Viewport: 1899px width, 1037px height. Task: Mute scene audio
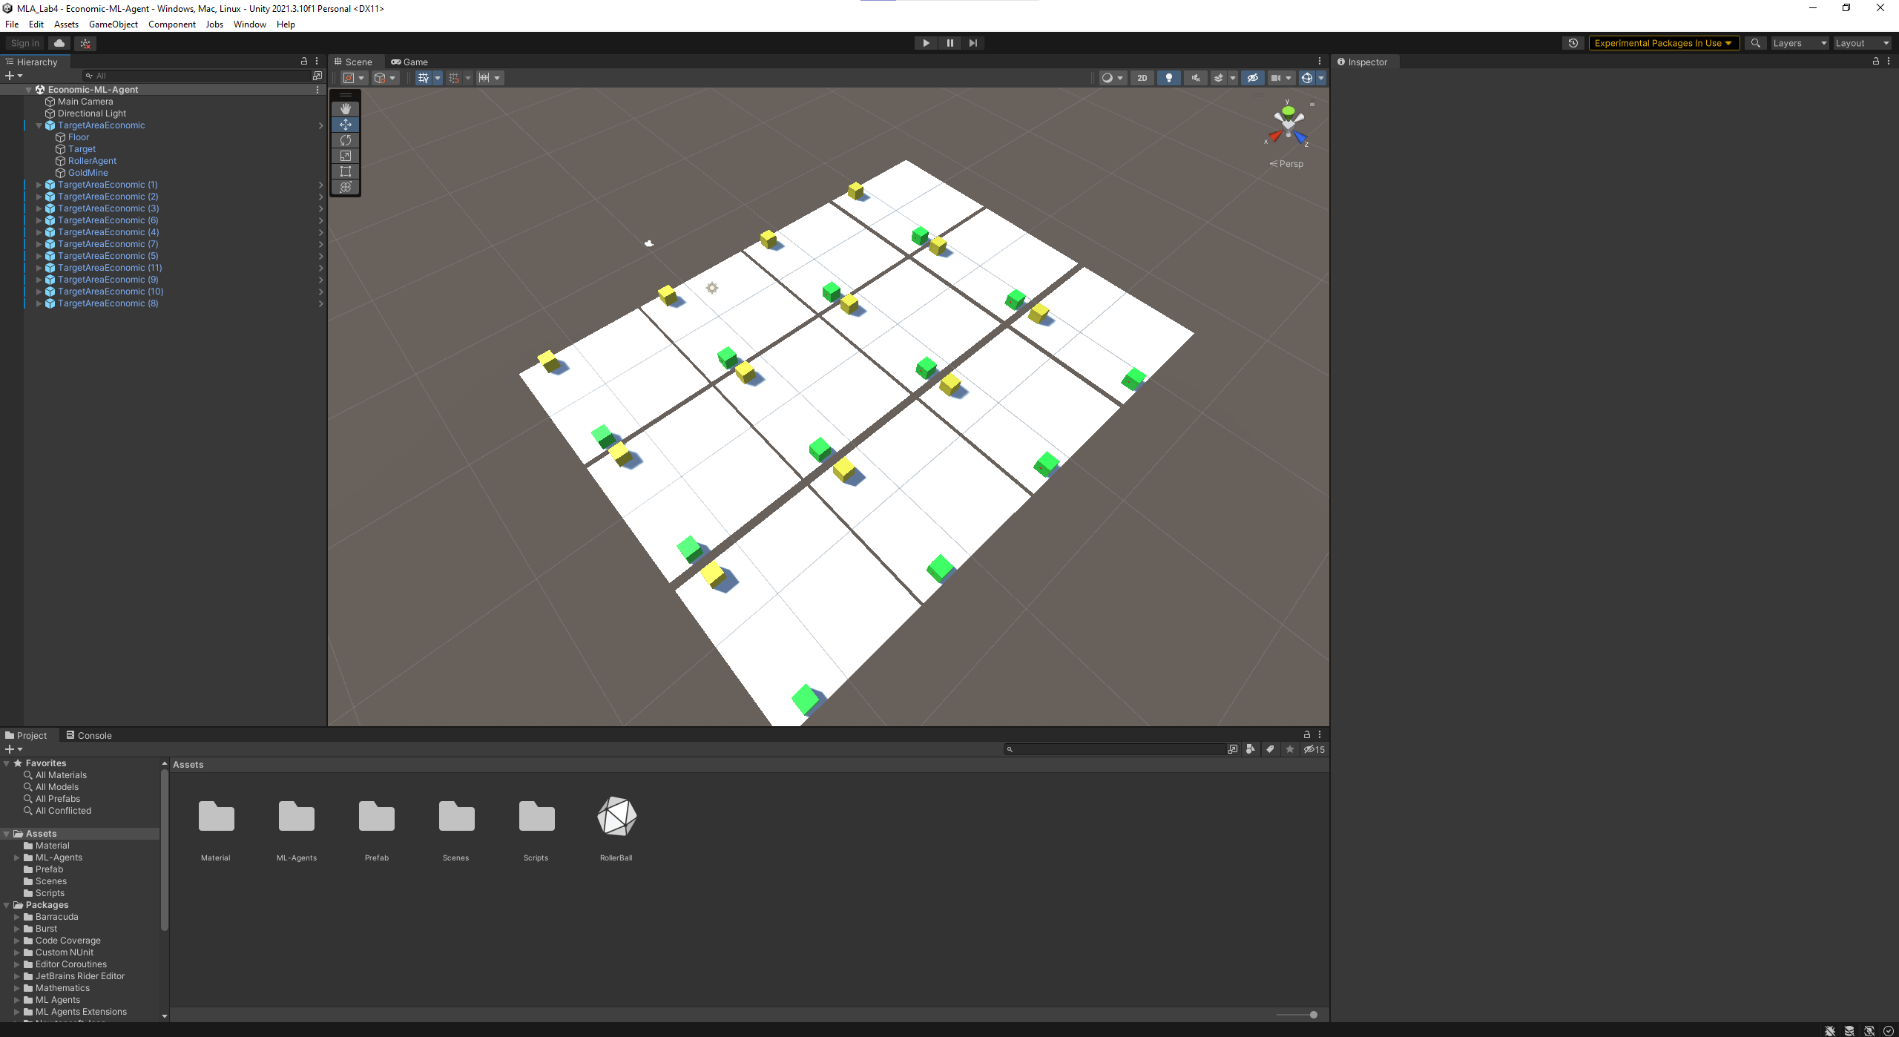pos(1196,78)
